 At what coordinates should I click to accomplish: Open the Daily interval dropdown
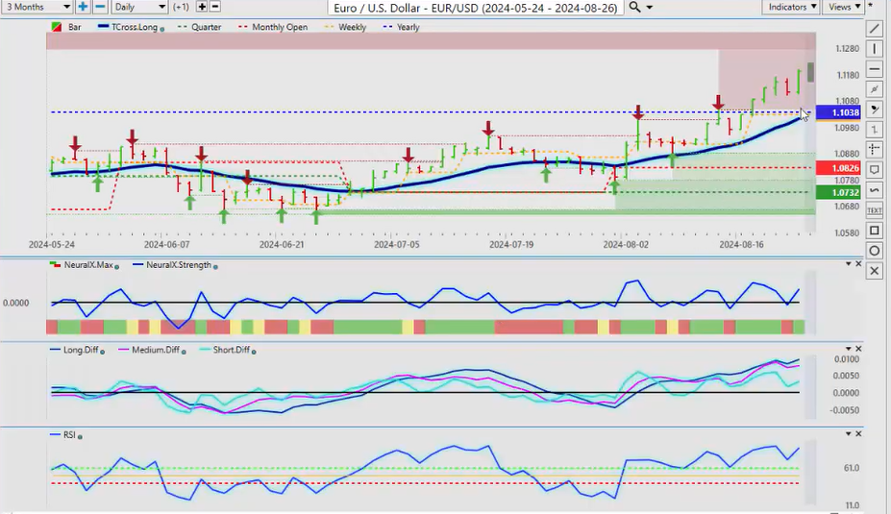(140, 7)
